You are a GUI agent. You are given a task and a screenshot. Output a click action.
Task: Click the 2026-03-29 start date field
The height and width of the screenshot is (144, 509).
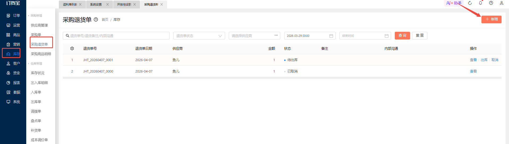(x=310, y=36)
